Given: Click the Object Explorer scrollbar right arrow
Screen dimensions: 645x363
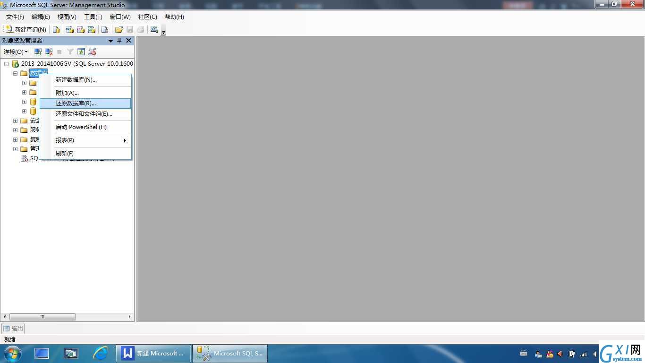Looking at the screenshot, I should pyautogui.click(x=130, y=317).
